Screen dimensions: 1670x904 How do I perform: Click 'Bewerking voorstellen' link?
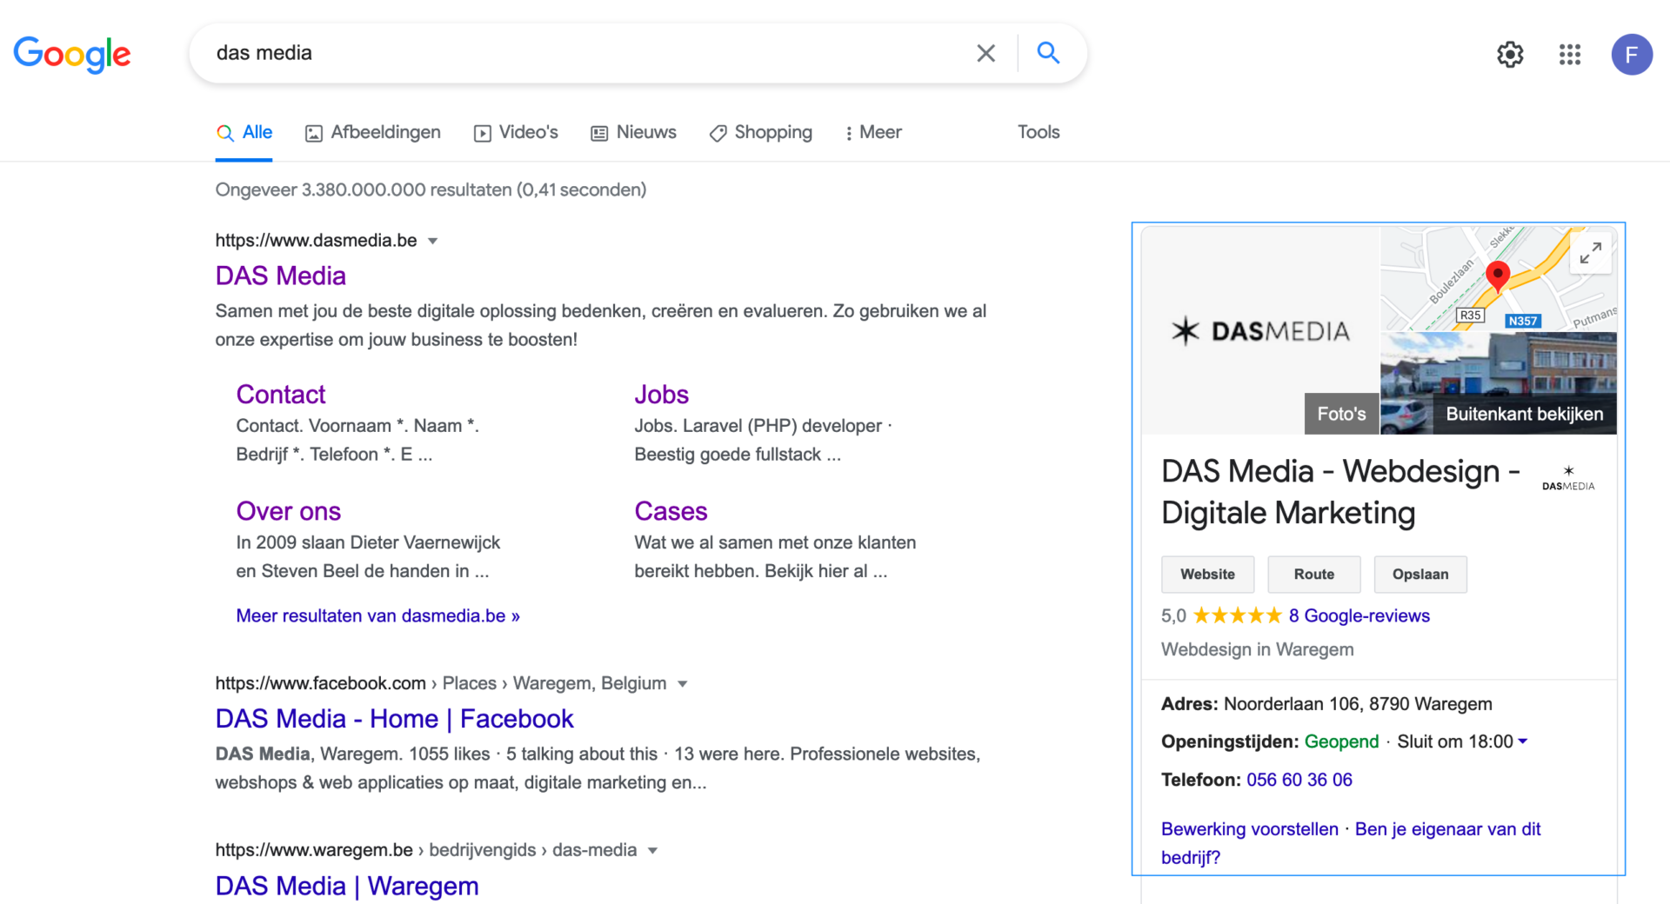pyautogui.click(x=1250, y=829)
